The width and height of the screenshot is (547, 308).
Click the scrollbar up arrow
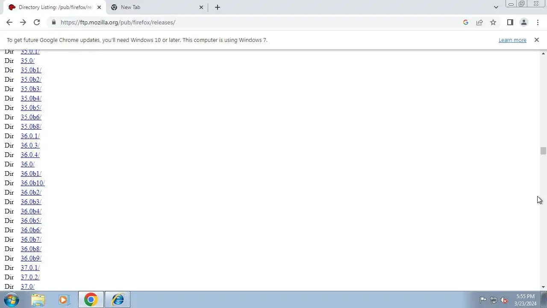coord(543,53)
